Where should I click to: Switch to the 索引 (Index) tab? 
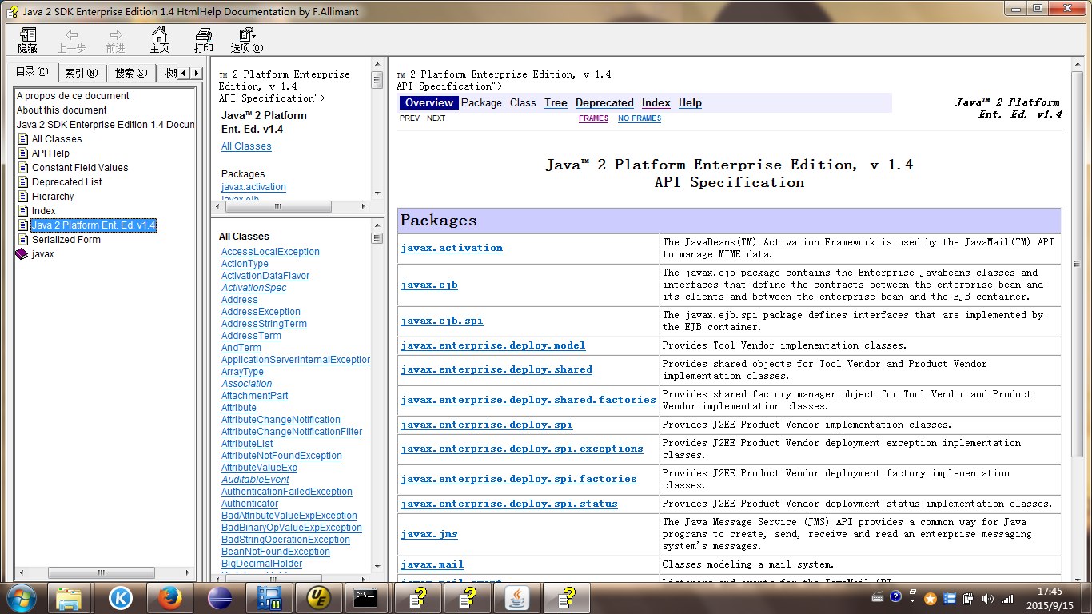[82, 73]
